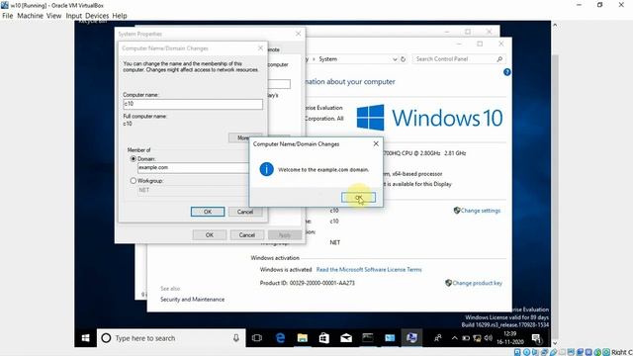Screen dimensions: 633x356
Task: Select the Domain radio button
Action: [134, 159]
